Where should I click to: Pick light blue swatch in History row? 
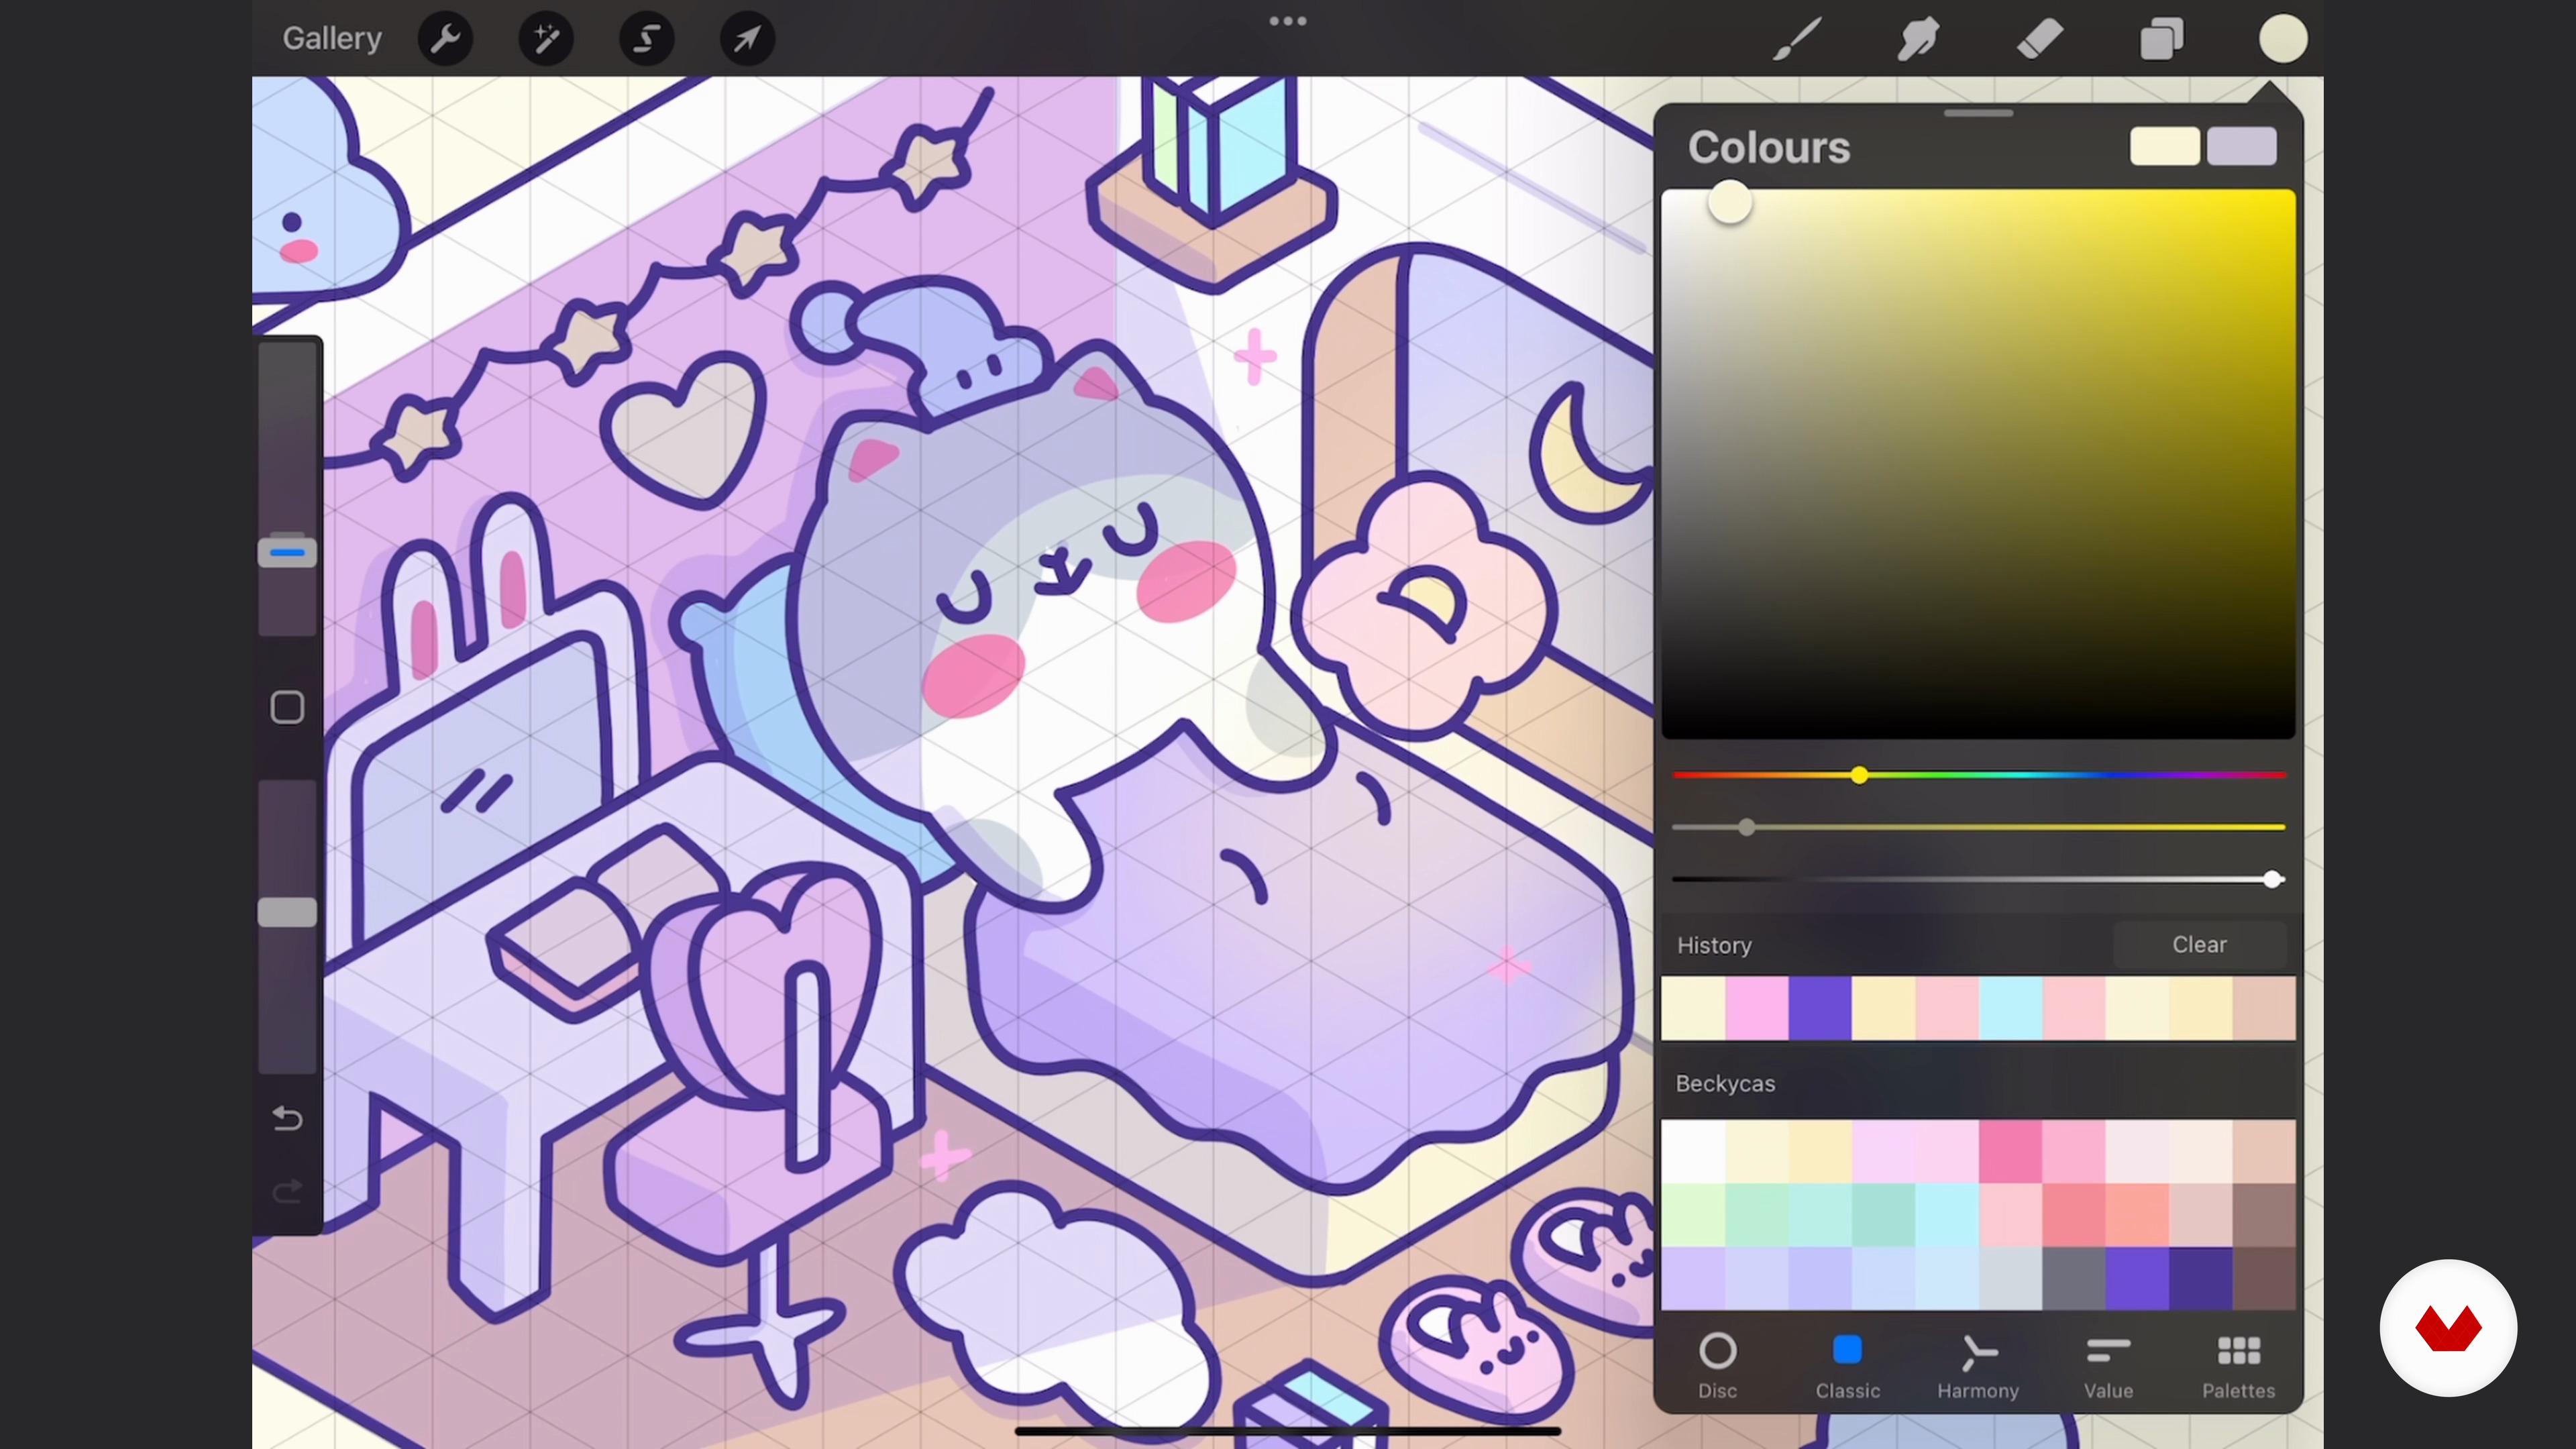pos(2010,1008)
